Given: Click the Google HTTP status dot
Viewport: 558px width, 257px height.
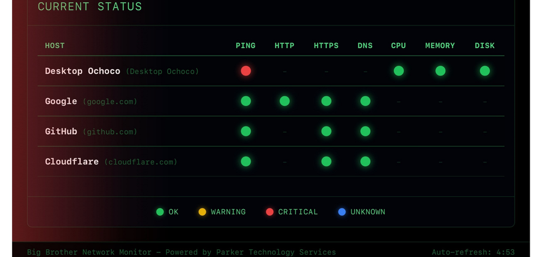Looking at the screenshot, I should tap(284, 101).
